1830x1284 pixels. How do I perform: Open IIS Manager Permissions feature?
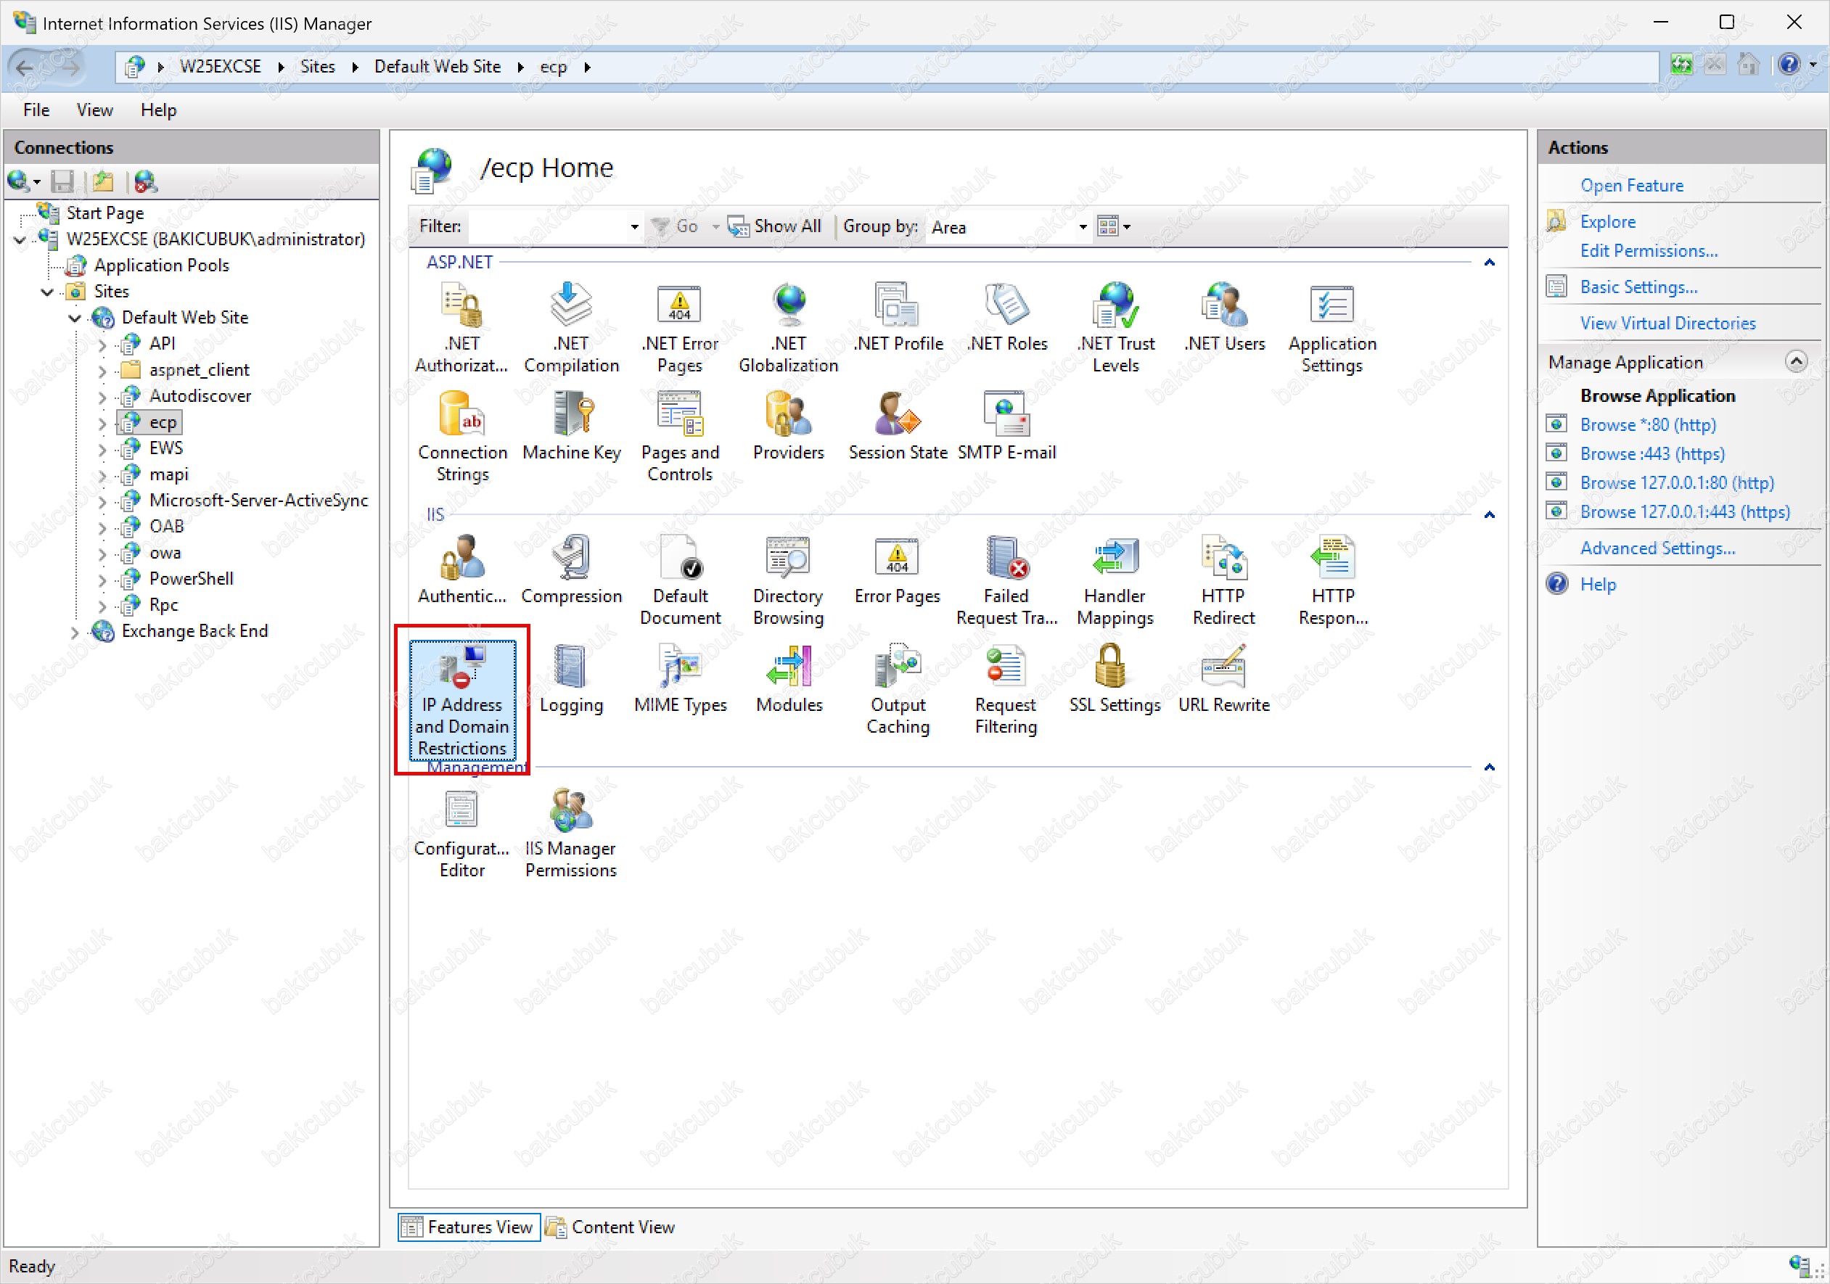pyautogui.click(x=570, y=834)
